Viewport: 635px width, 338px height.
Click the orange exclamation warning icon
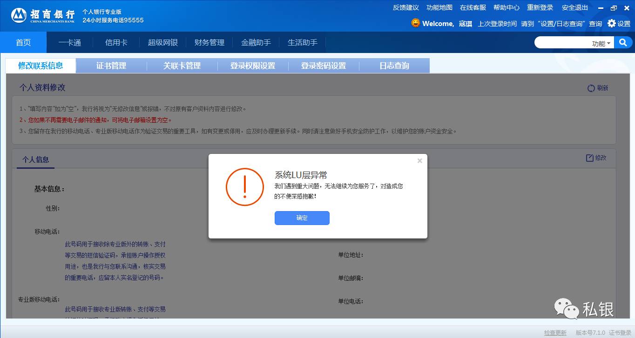click(x=245, y=187)
